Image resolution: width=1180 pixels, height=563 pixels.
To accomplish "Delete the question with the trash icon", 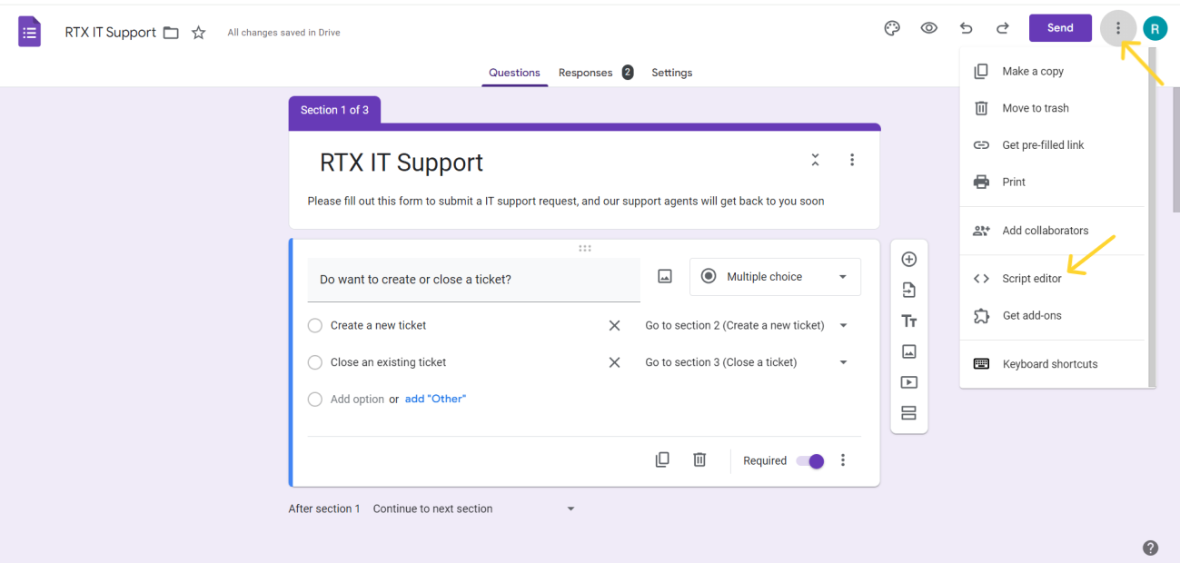I will 699,459.
